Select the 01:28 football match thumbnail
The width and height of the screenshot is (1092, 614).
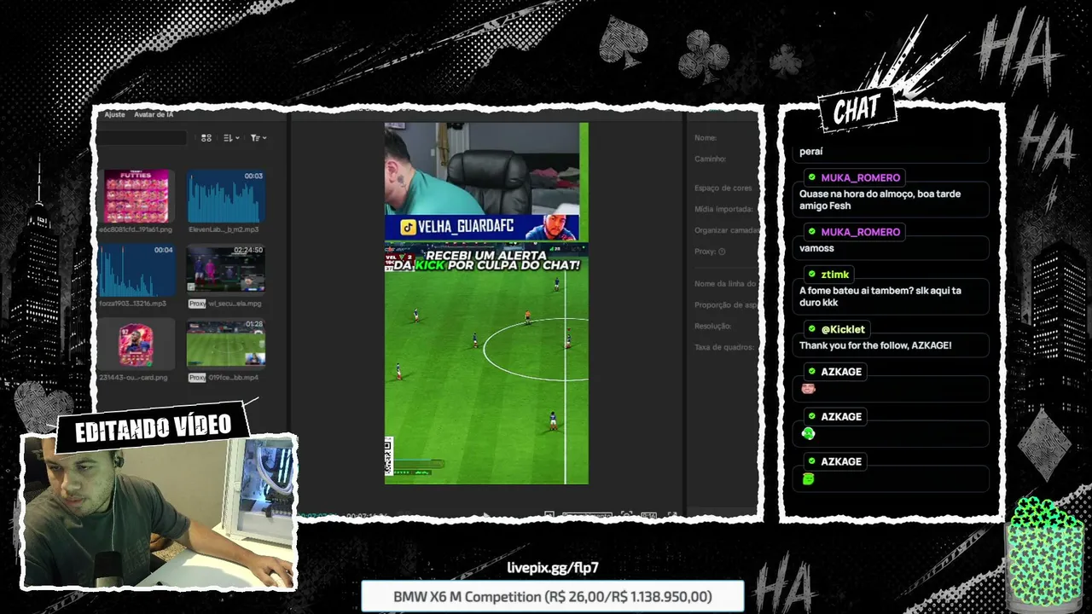point(226,345)
